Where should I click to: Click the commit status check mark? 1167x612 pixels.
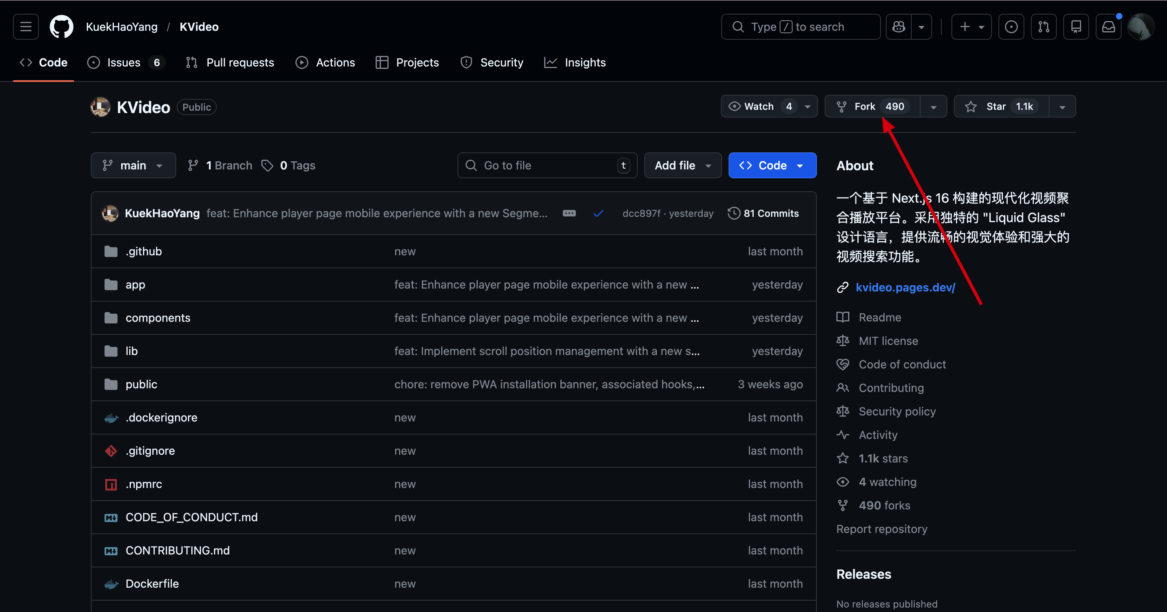tap(598, 213)
